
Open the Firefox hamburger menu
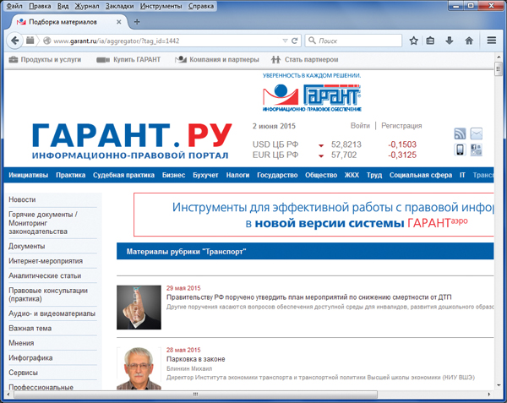coord(491,41)
